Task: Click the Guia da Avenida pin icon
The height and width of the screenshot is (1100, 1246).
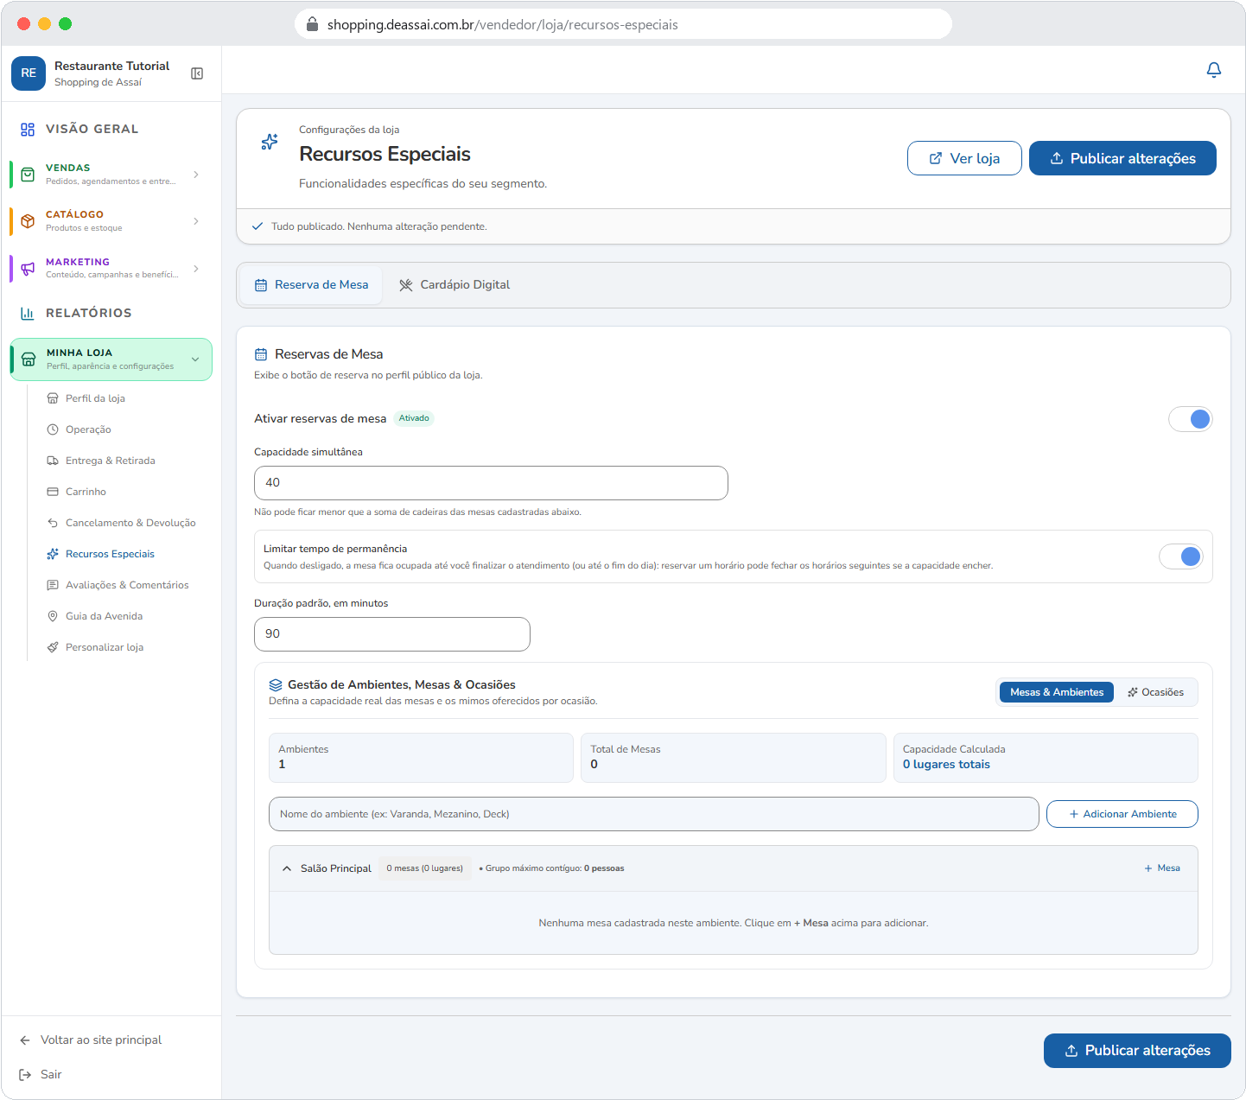Action: click(x=53, y=616)
